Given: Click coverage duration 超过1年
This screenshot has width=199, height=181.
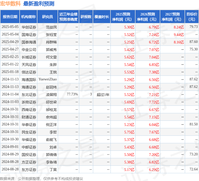Looking at the screenshot, I should [103, 95].
